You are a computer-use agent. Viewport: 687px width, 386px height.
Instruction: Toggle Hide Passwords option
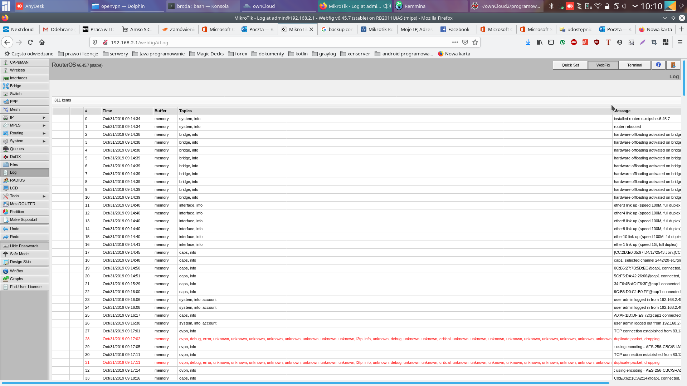click(x=24, y=246)
